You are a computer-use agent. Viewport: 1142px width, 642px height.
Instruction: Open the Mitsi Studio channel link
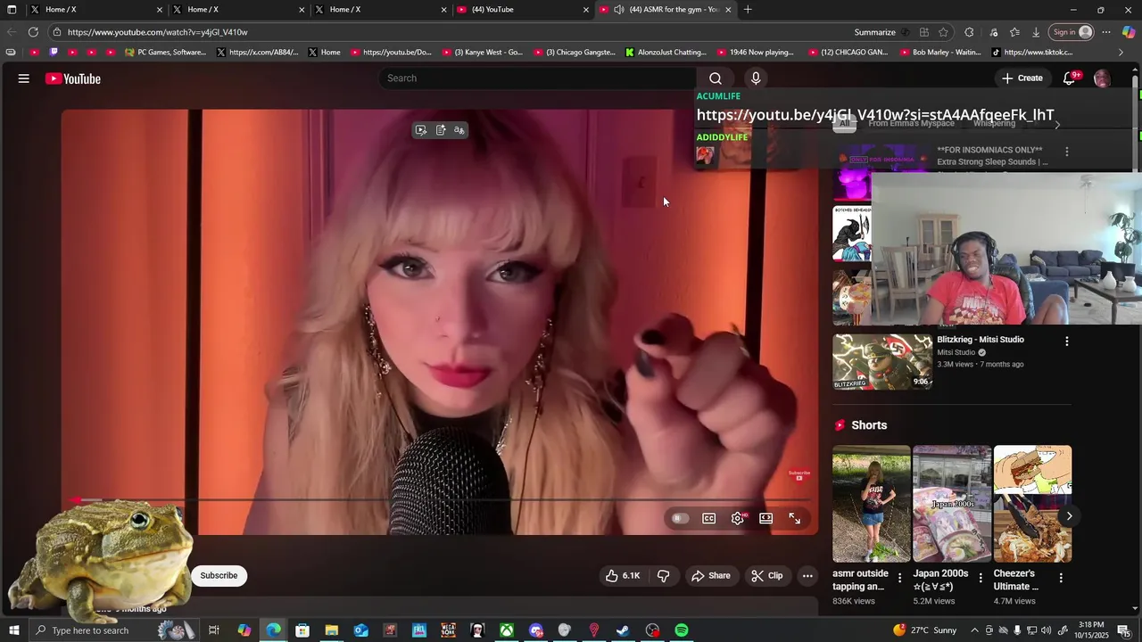pos(956,352)
